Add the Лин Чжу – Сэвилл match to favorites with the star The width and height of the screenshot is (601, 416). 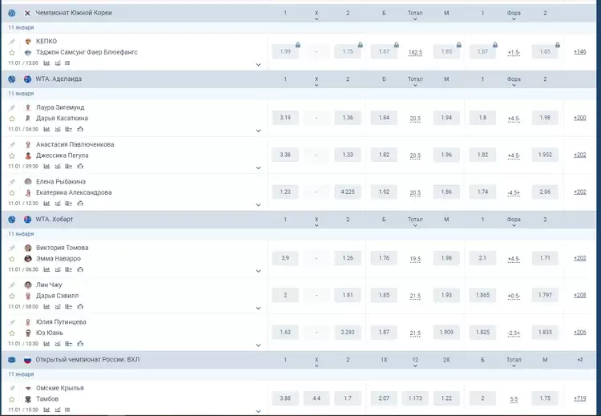pyautogui.click(x=12, y=296)
